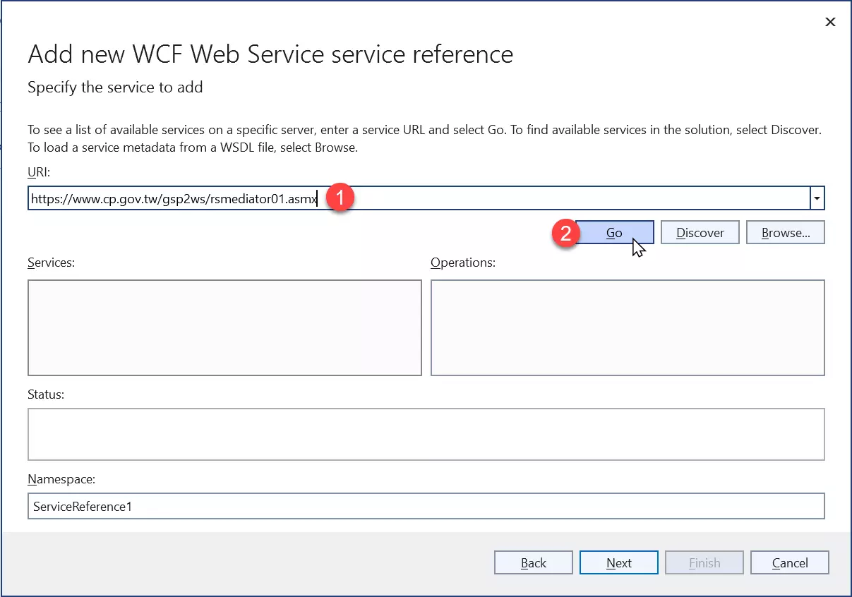Click the URI text field

[419, 199]
